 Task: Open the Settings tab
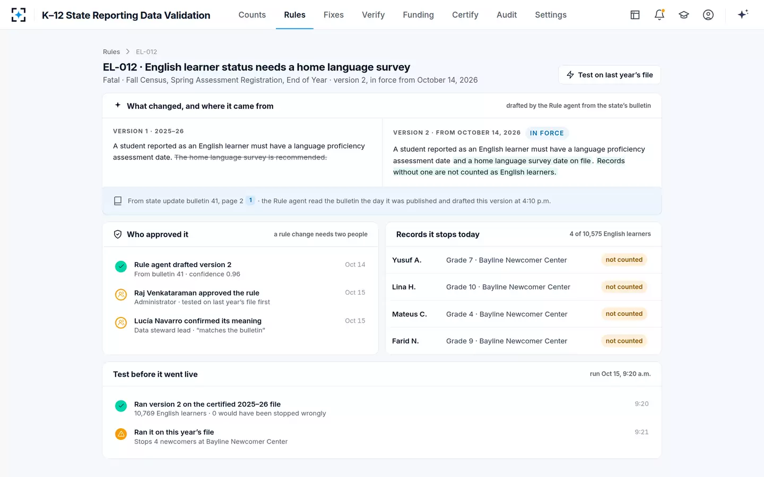tap(551, 15)
